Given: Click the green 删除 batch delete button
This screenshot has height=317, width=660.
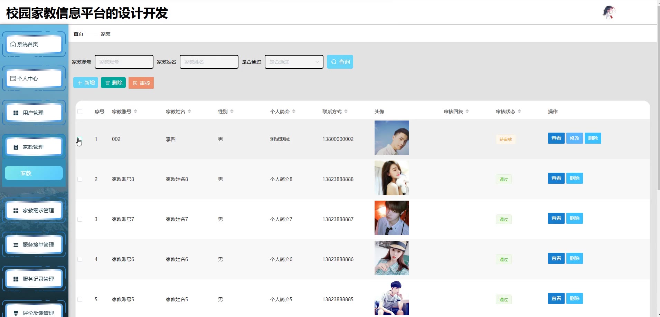Looking at the screenshot, I should point(113,83).
